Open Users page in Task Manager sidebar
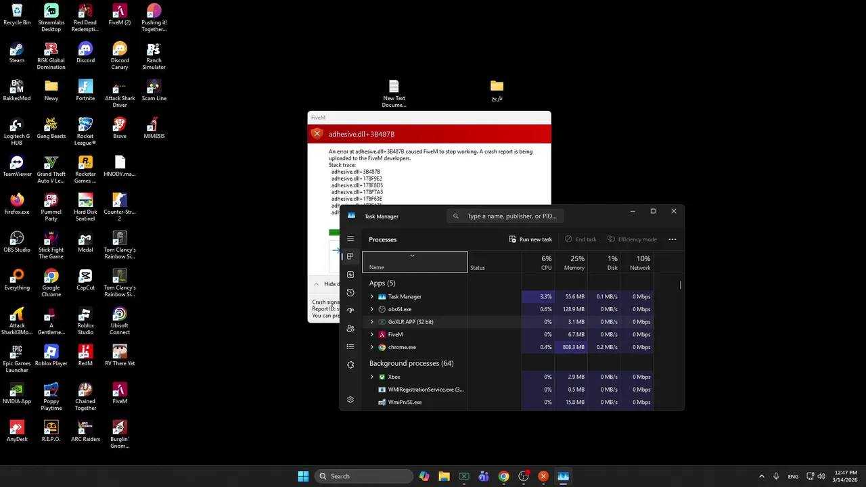 tap(350, 329)
